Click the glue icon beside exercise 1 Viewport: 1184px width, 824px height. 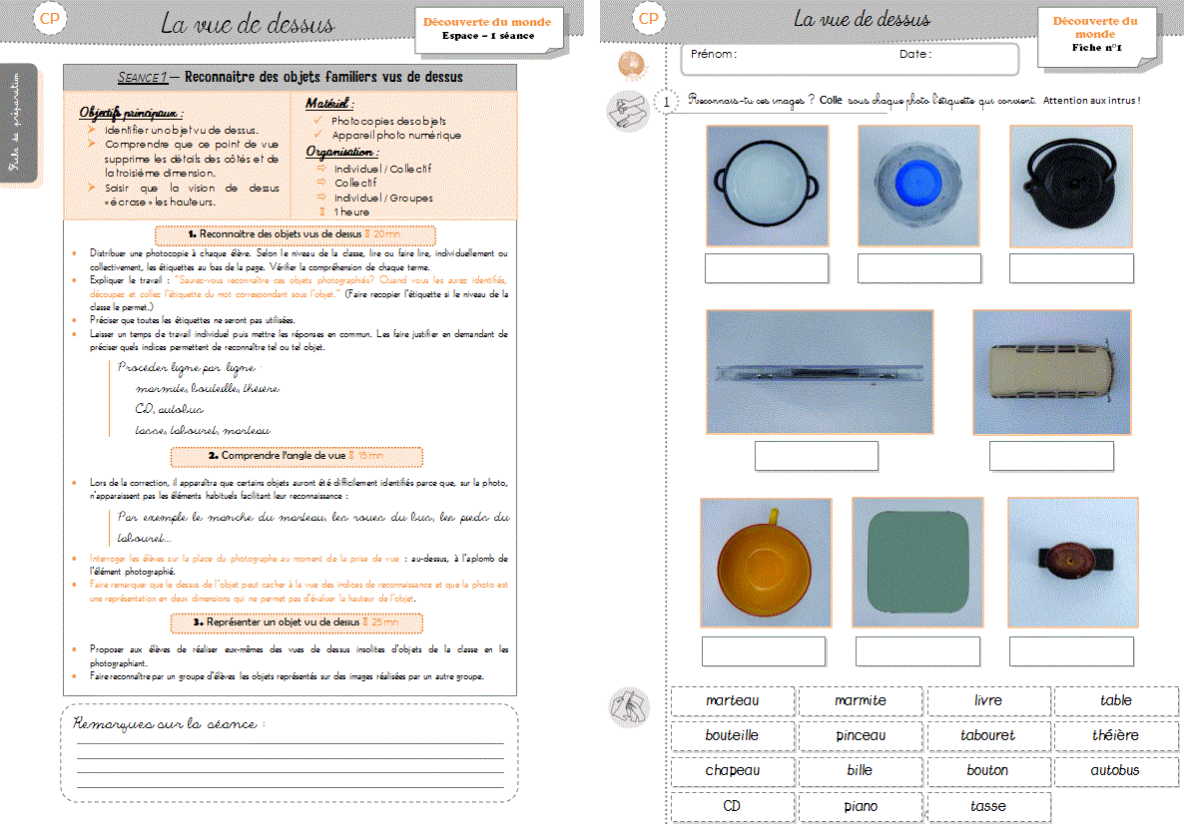(626, 109)
